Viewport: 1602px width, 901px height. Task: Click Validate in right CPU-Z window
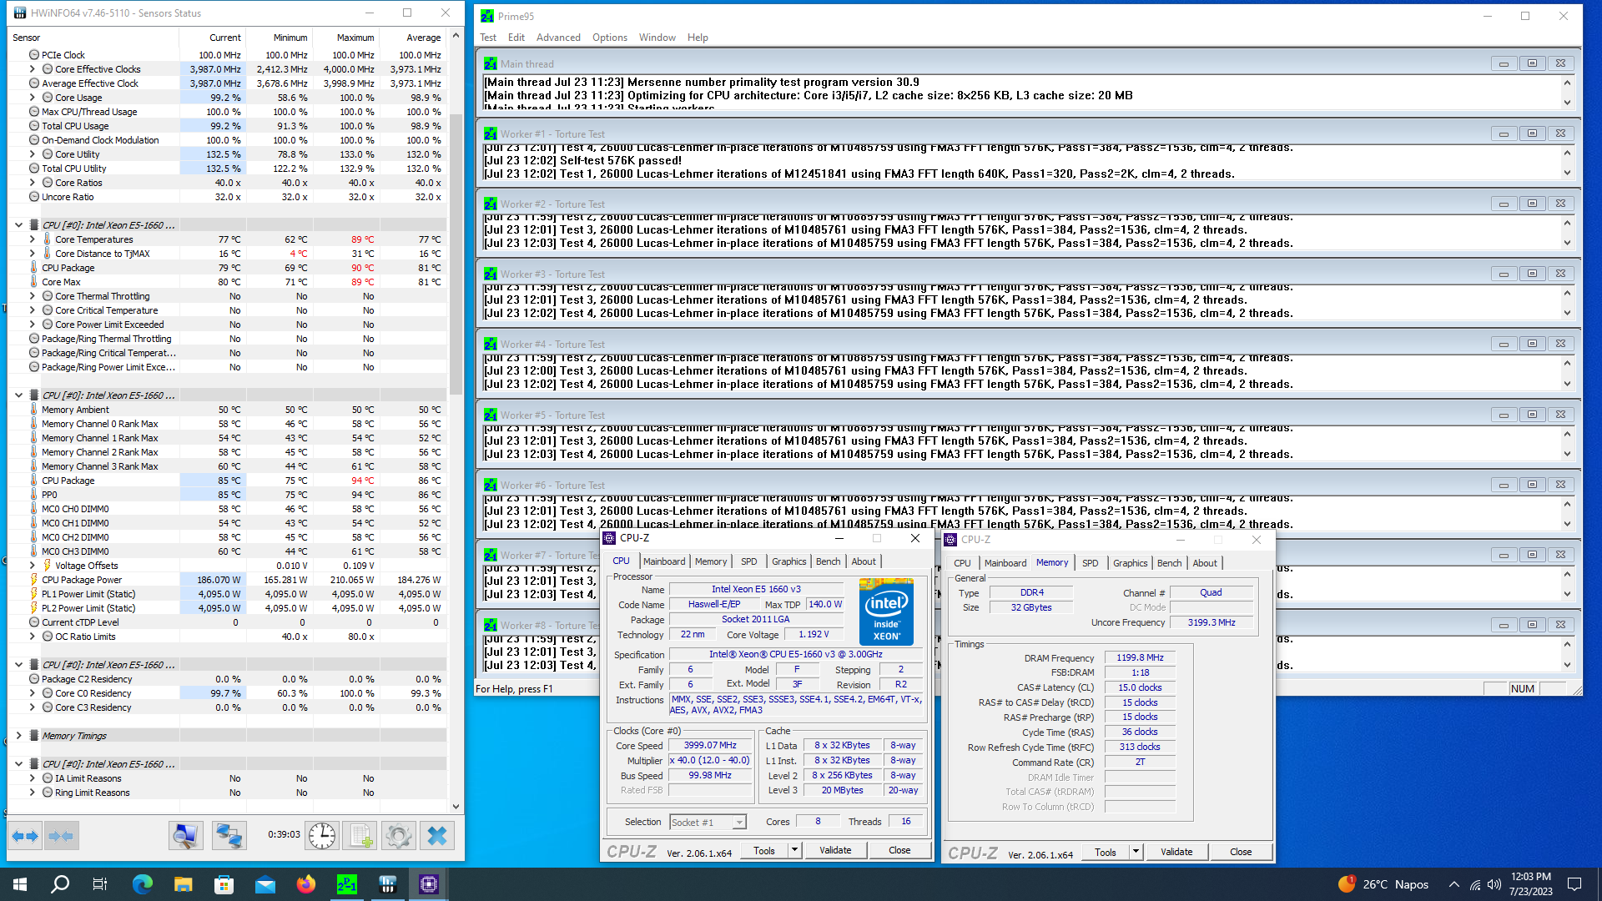tap(1176, 852)
